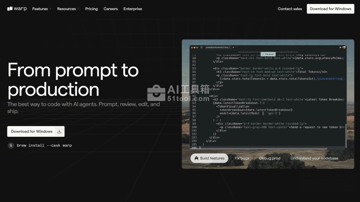The height and width of the screenshot is (202, 360).
Task: Click the user avatar in the terminal window
Action: click(344, 47)
